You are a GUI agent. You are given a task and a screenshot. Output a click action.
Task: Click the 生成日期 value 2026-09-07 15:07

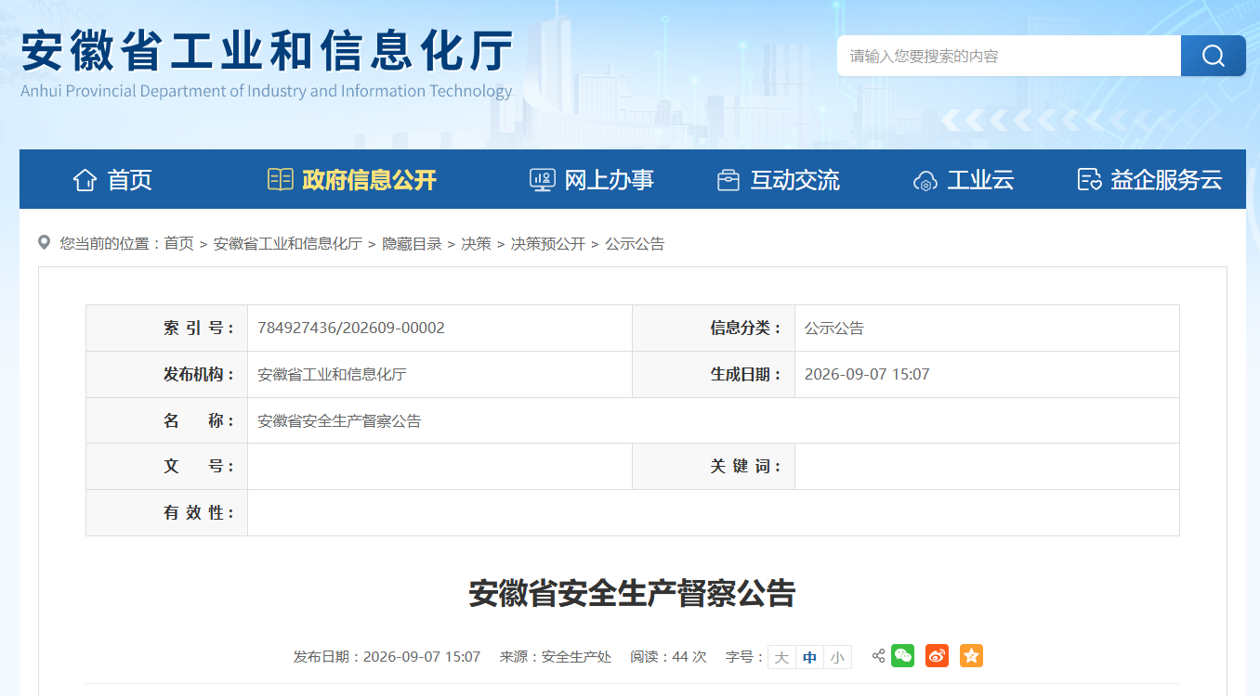click(867, 374)
